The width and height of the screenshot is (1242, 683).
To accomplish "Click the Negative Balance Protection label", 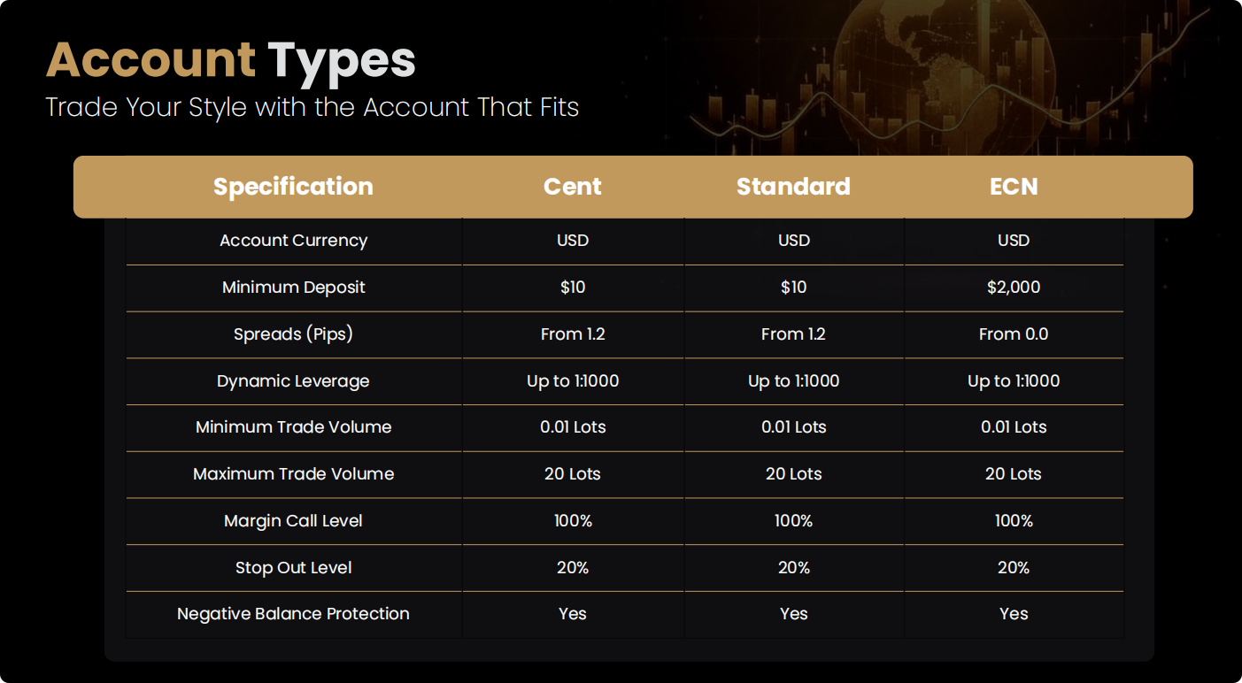I will (293, 614).
